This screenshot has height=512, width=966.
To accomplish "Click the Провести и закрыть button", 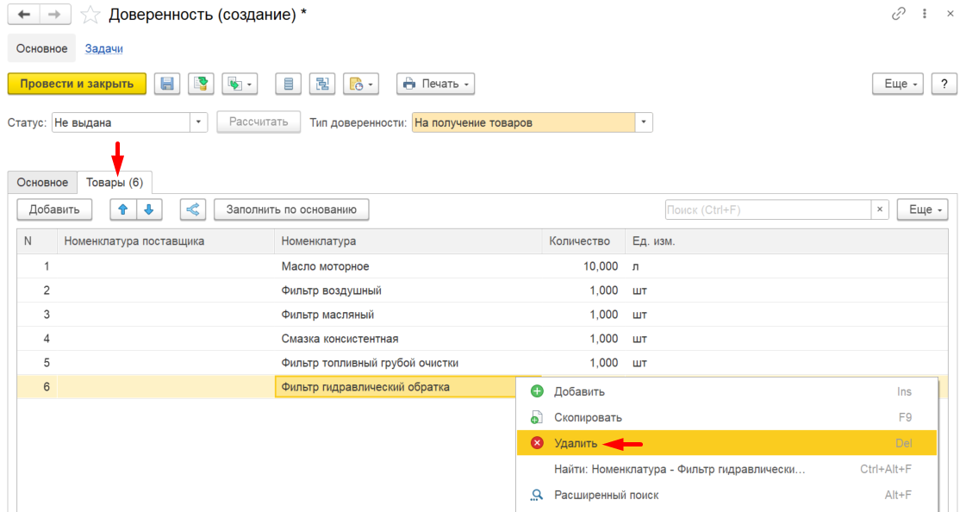I will 77,84.
